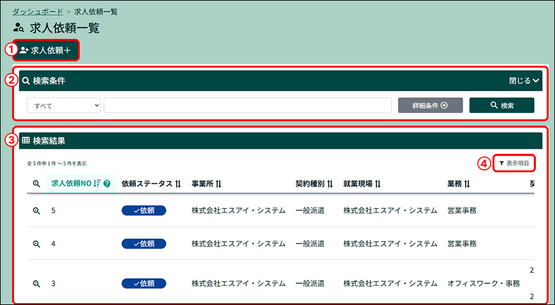
Task: Sort by 契約種別 column
Action: (x=314, y=184)
